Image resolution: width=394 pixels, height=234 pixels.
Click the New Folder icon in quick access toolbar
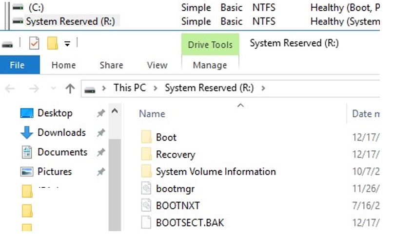[52, 44]
